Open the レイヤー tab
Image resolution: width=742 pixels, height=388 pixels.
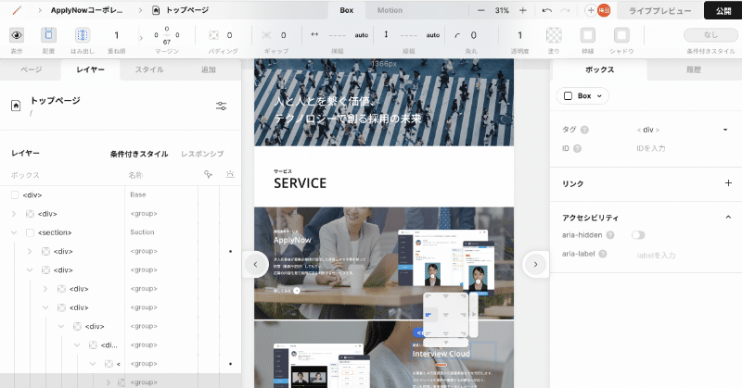[90, 69]
